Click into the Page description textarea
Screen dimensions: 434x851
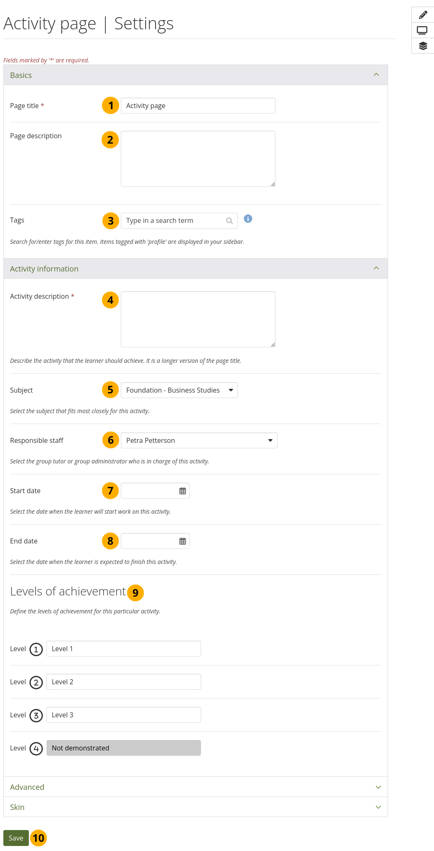[198, 159]
